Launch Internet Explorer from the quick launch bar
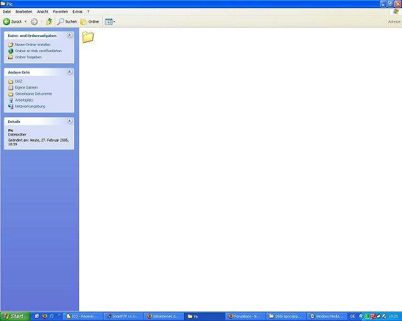 [52, 317]
